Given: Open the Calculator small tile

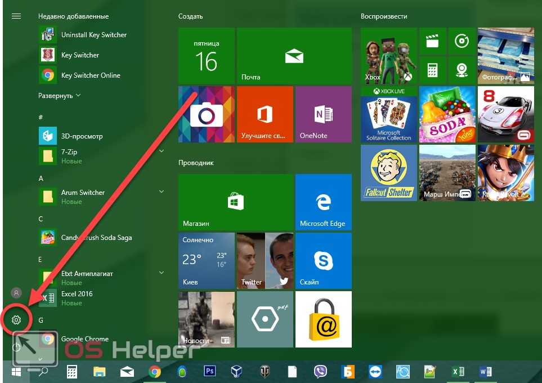Looking at the screenshot, I should (x=432, y=70).
